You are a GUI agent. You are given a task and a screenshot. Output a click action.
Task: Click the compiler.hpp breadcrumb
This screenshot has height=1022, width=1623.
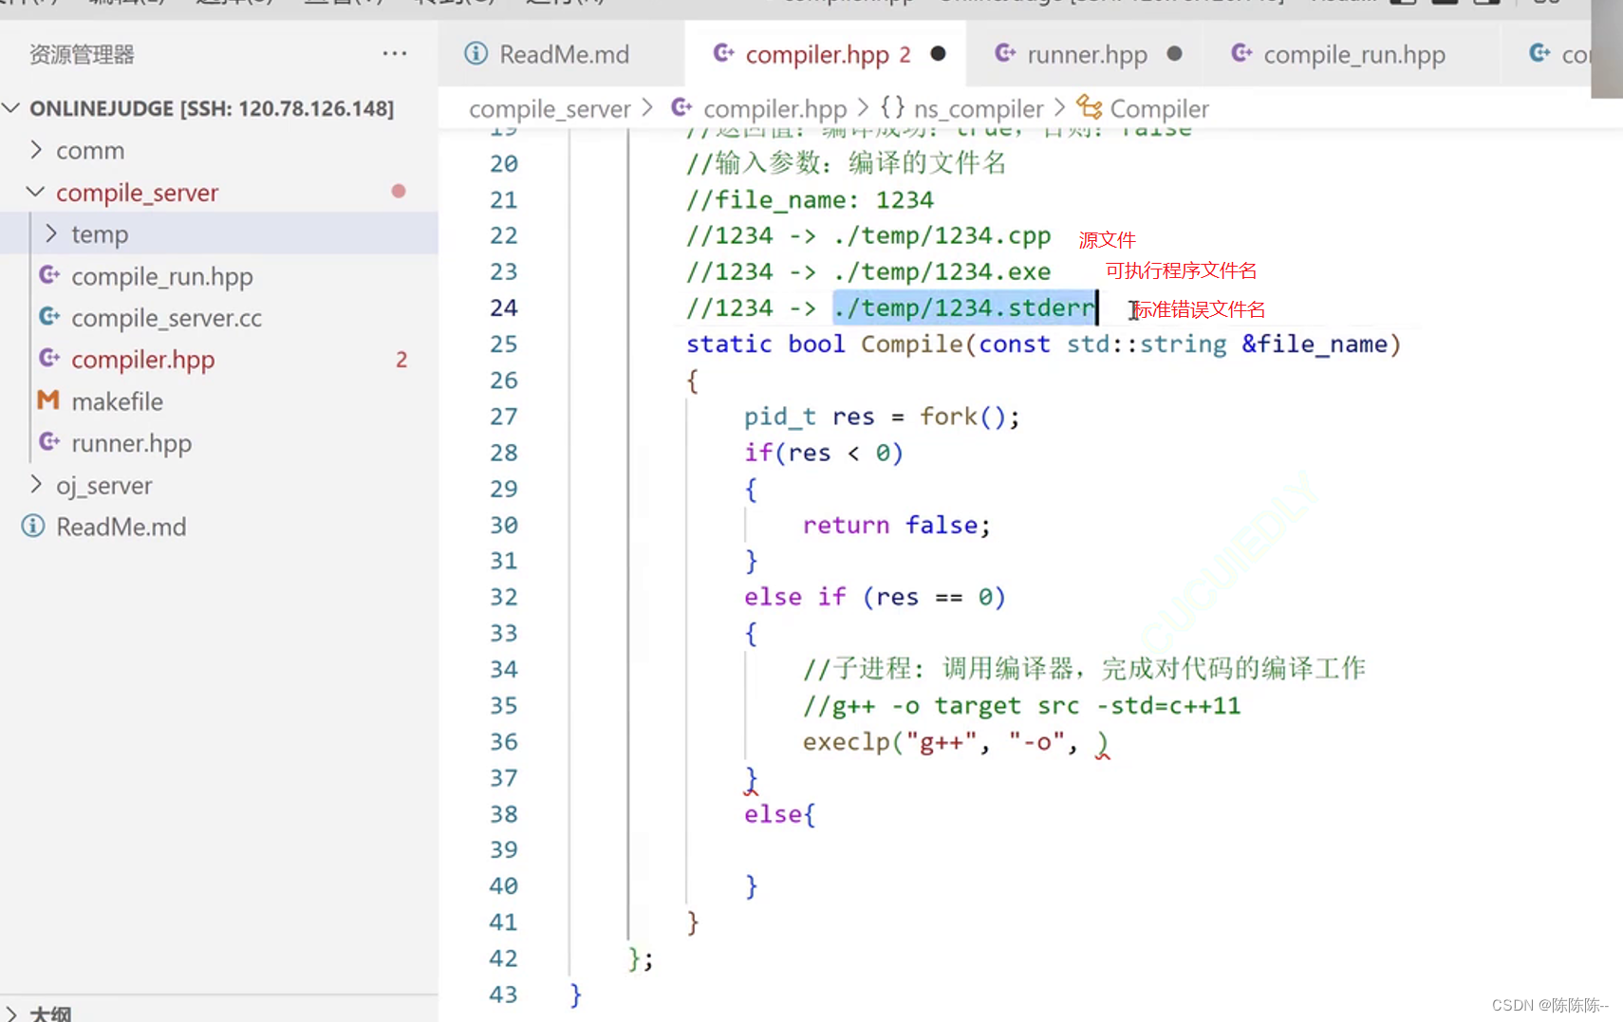click(774, 109)
